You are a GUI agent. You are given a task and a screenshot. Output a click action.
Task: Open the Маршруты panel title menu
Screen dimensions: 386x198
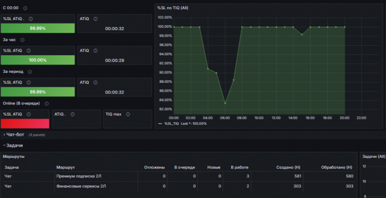(14, 156)
